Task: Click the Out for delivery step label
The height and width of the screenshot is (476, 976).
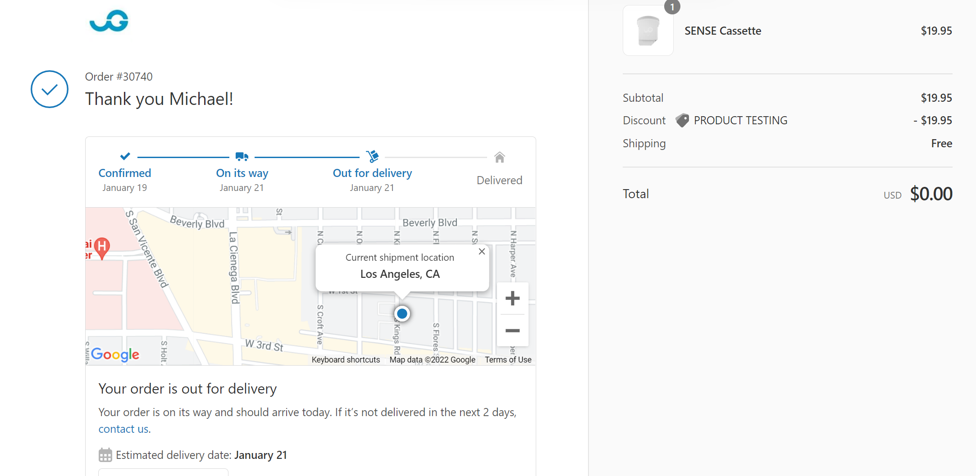Action: (x=372, y=173)
